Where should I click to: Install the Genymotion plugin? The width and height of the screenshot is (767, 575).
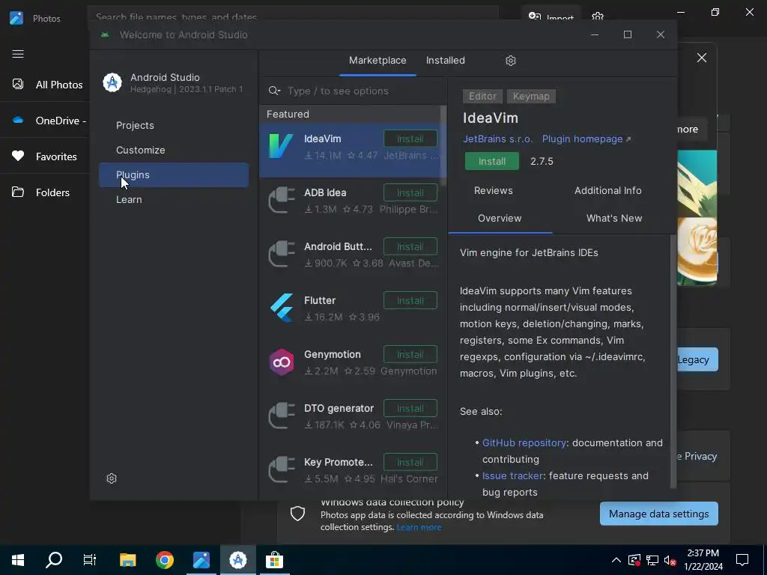point(410,354)
